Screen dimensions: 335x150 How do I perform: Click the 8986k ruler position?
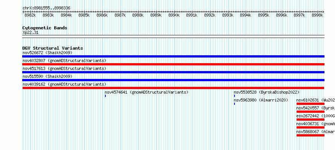point(102,15)
